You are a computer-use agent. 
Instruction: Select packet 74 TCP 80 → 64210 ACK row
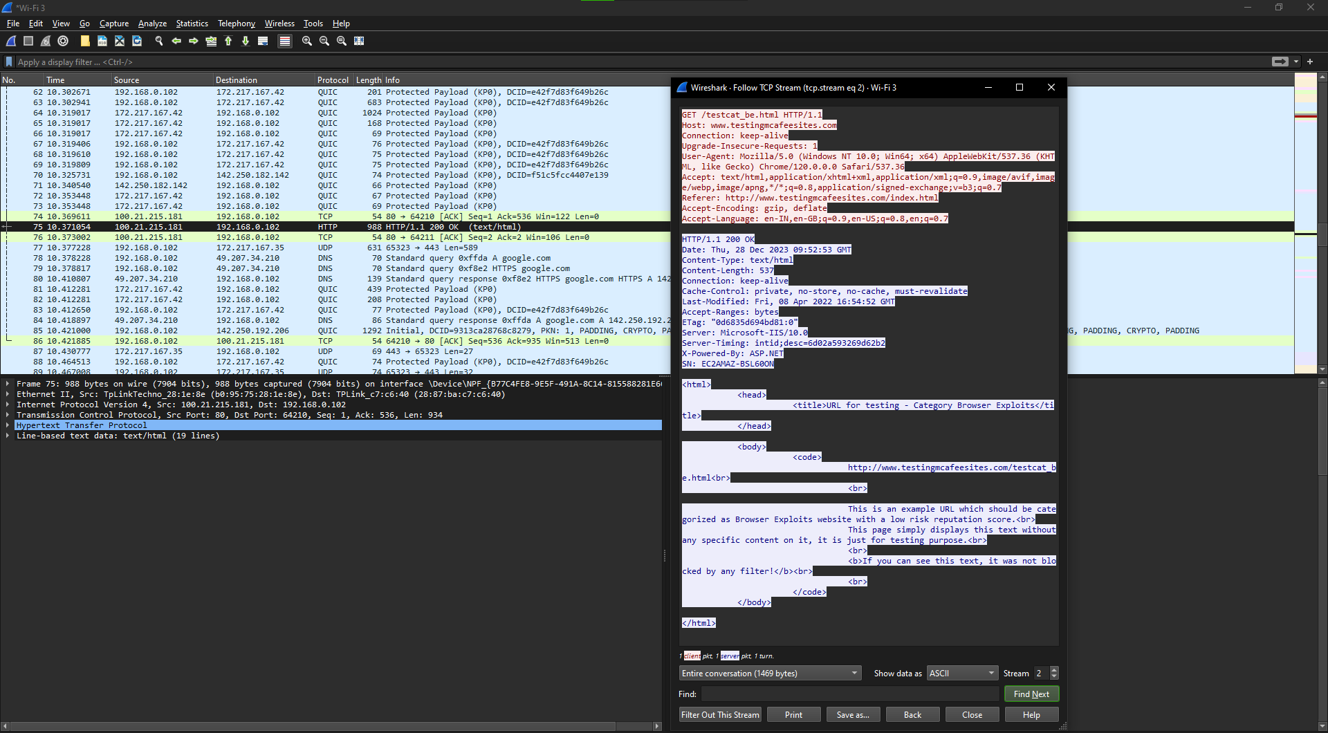pos(336,216)
